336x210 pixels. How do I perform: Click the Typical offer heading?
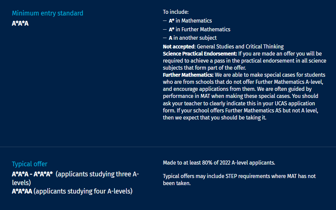point(30,164)
